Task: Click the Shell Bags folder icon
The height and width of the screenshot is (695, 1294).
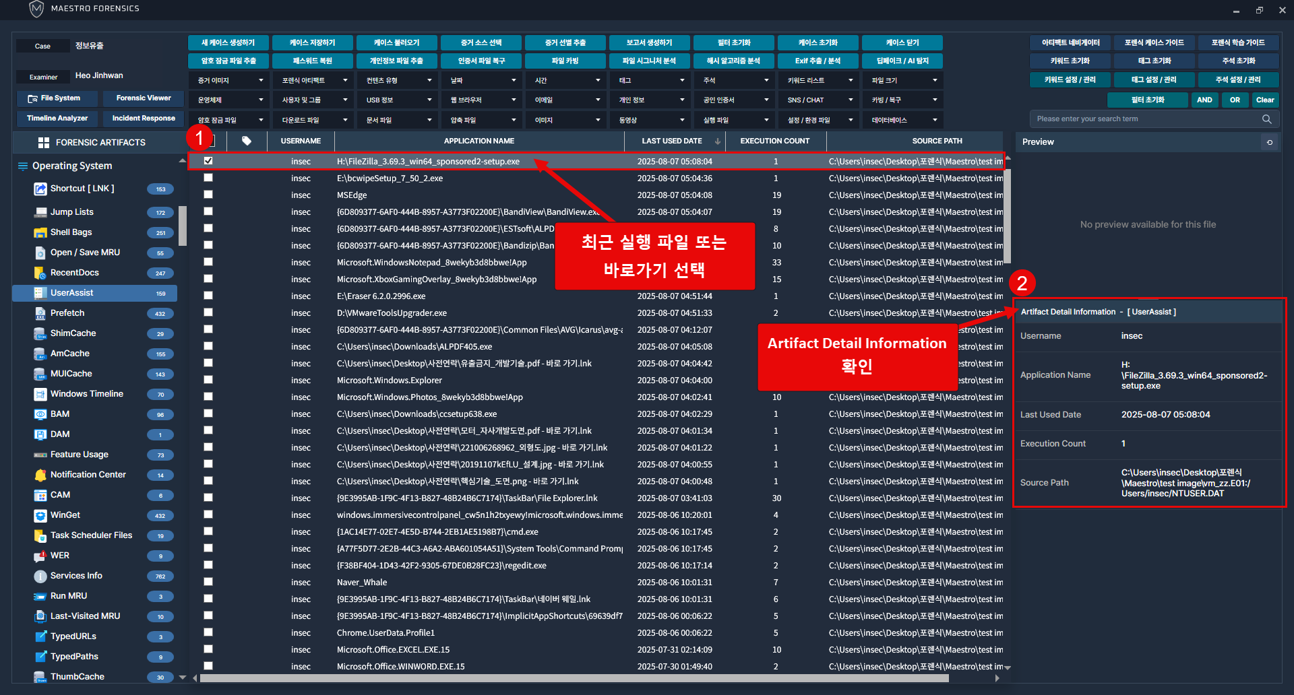Action: pyautogui.click(x=40, y=232)
